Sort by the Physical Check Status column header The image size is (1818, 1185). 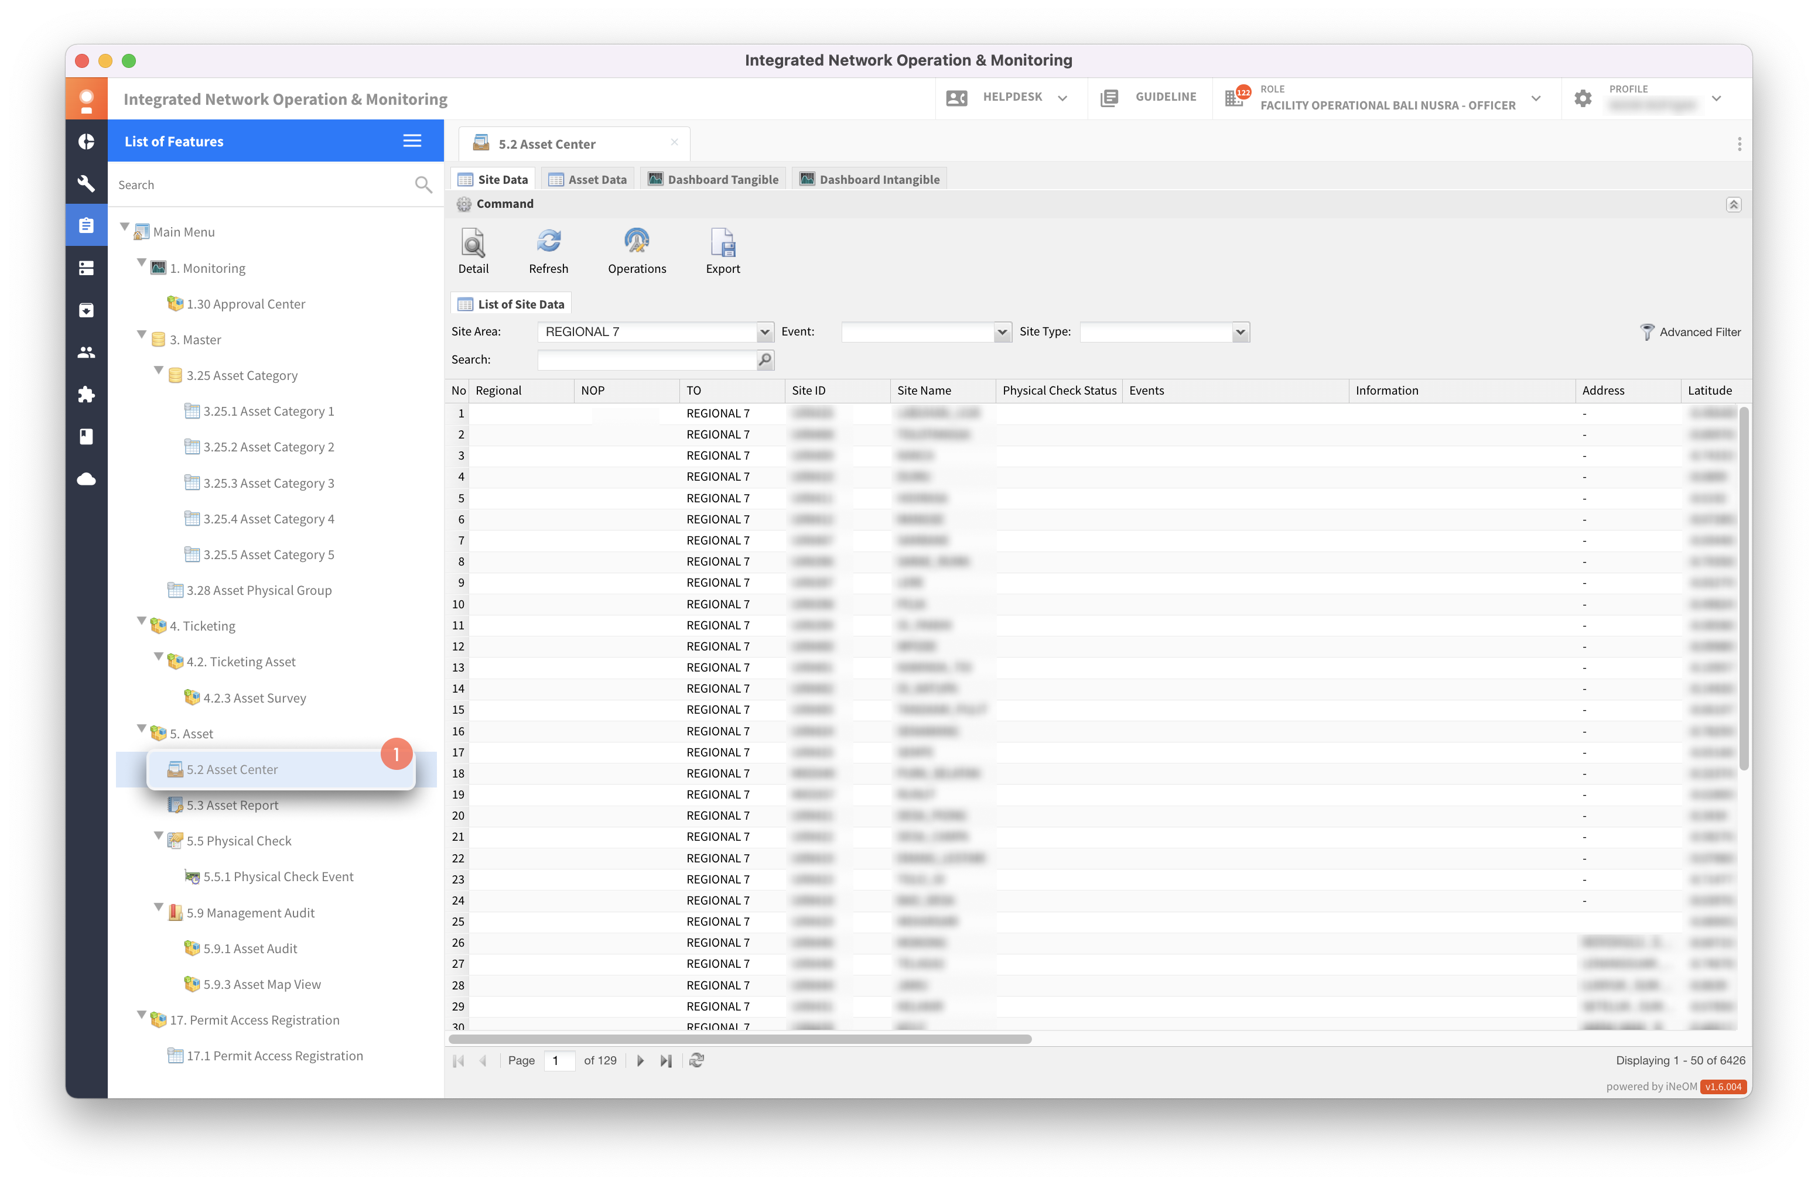1059,390
